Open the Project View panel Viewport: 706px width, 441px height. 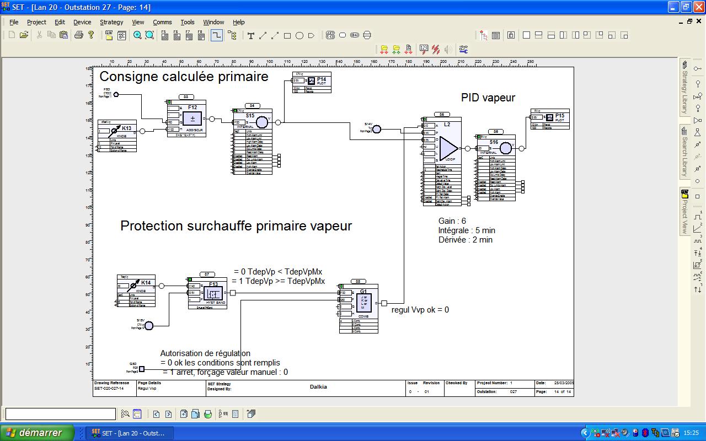(684, 211)
